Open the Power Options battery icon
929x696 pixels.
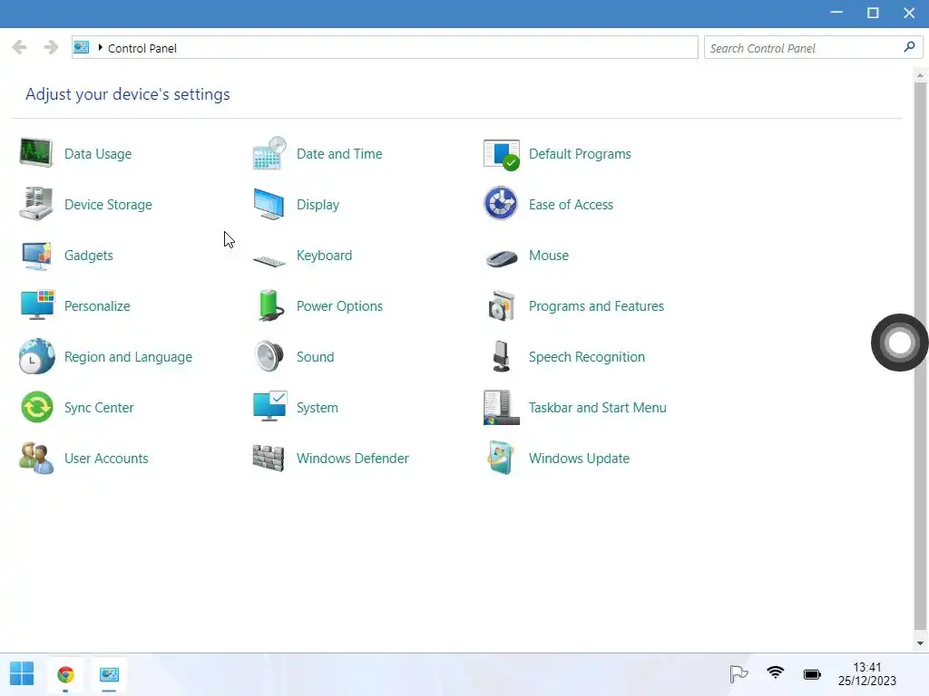pyautogui.click(x=270, y=305)
